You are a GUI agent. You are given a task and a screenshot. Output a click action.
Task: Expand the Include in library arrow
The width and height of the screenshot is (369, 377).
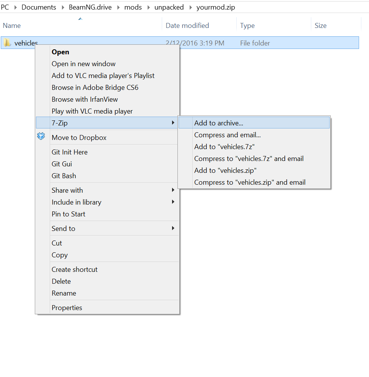click(x=173, y=202)
